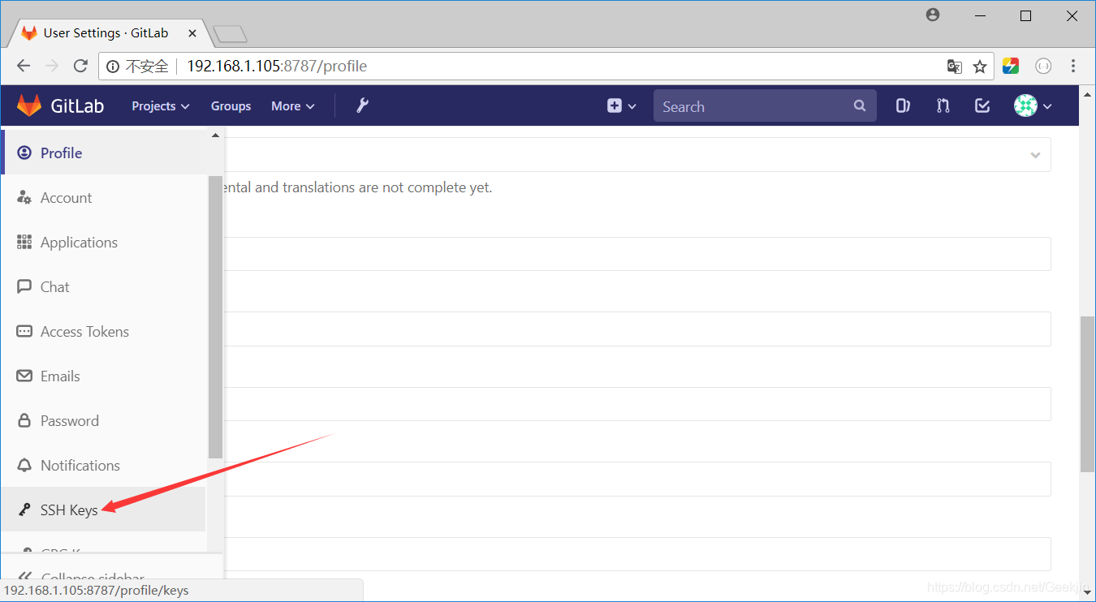Click the sidebar vertical scrollbar
This screenshot has width=1096, height=602.
click(215, 316)
